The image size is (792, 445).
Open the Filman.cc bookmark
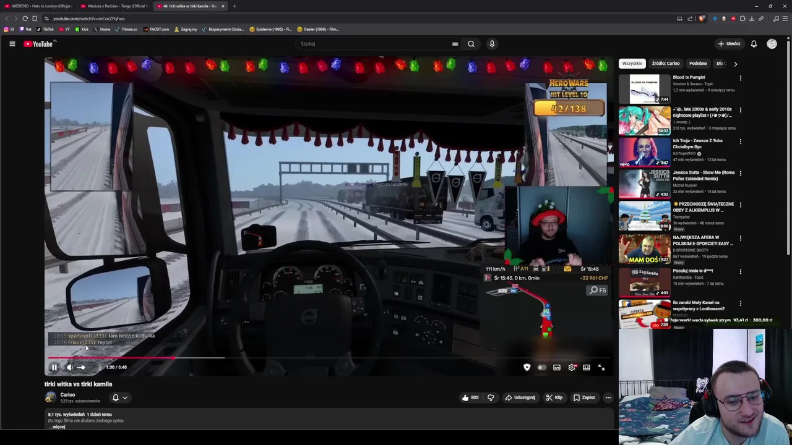point(126,29)
